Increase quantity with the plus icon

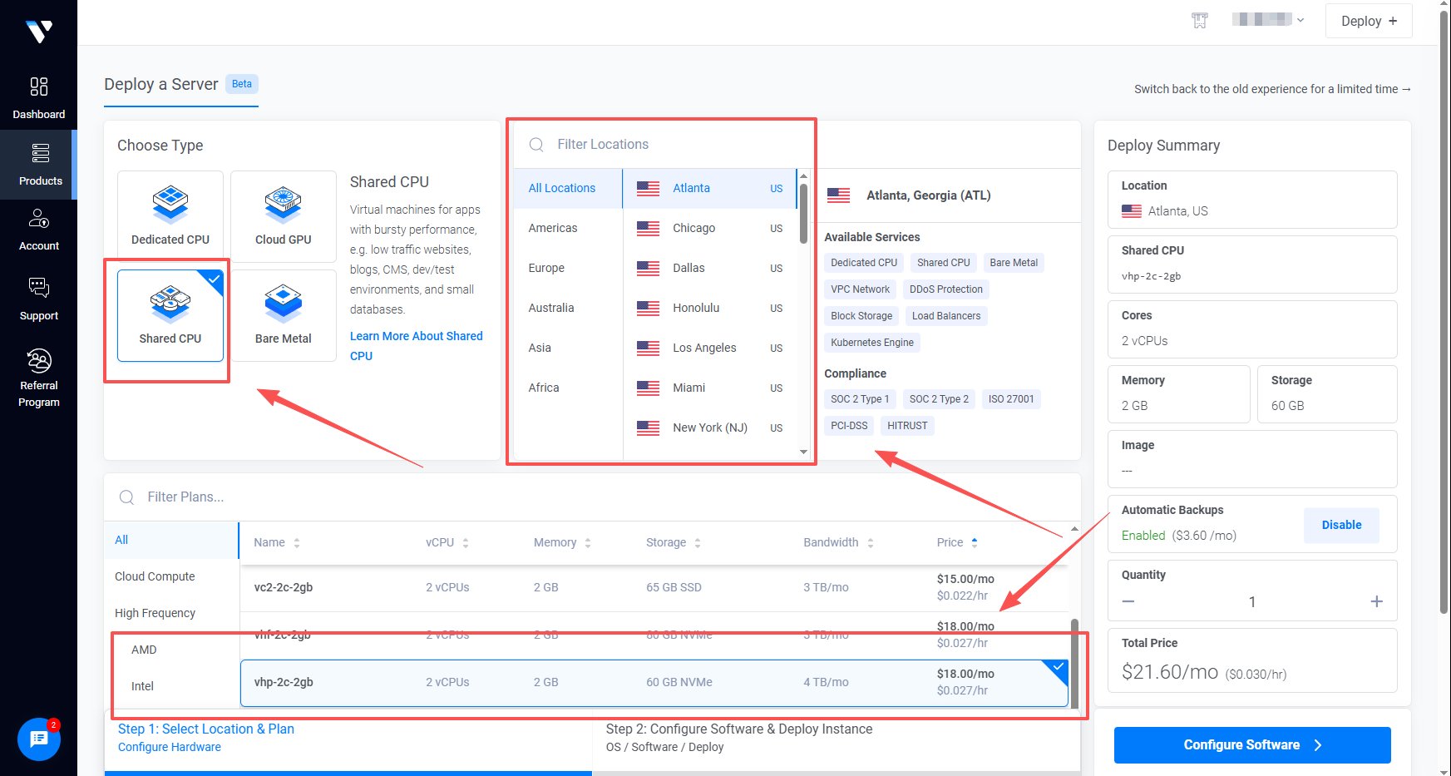click(x=1377, y=601)
